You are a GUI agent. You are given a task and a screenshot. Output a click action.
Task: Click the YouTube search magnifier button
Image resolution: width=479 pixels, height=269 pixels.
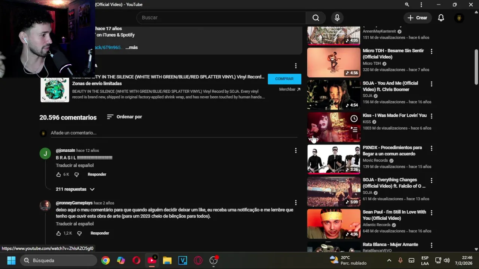pyautogui.click(x=316, y=18)
